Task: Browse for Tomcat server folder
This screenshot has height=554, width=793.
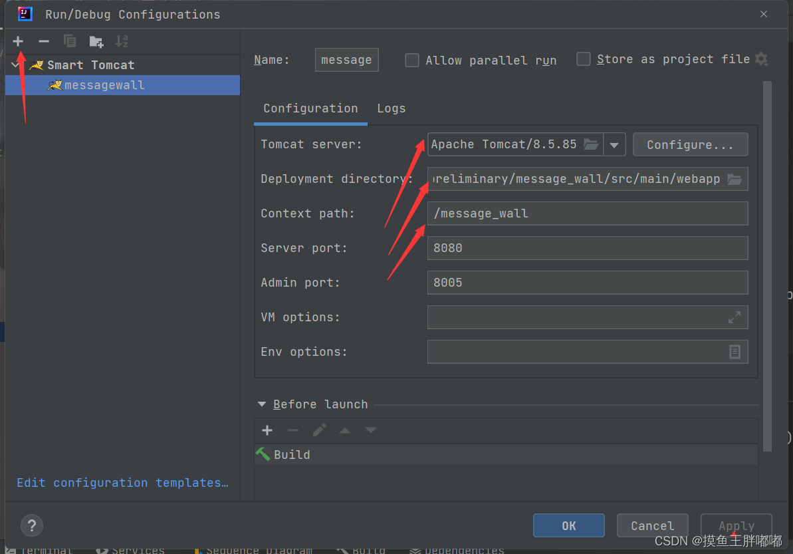Action: (x=591, y=144)
